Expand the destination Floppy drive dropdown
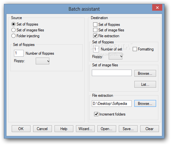 [x=116, y=56]
